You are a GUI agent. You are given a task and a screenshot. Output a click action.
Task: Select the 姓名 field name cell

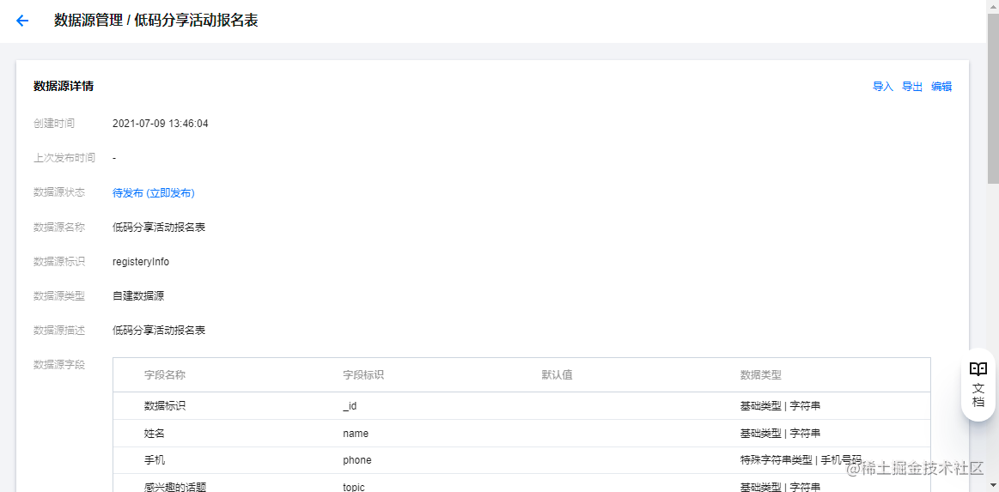(x=155, y=434)
